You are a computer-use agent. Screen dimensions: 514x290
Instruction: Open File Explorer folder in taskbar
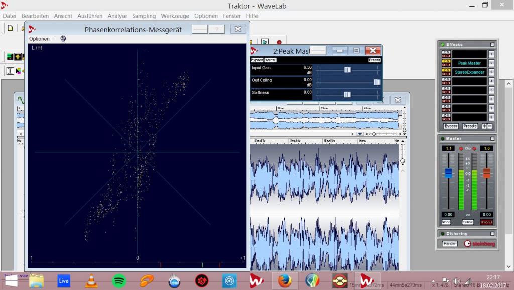[x=36, y=281]
